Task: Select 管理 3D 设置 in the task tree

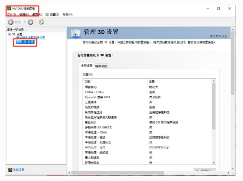Action: click(25, 42)
